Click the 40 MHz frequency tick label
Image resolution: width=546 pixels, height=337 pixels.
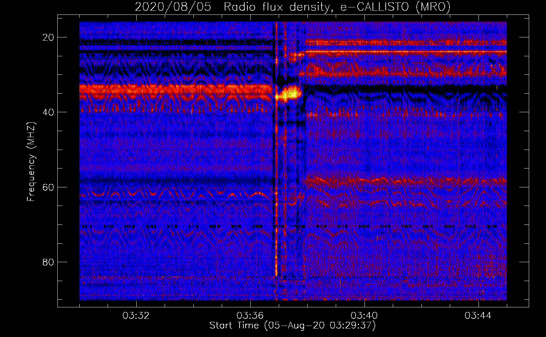coord(48,112)
